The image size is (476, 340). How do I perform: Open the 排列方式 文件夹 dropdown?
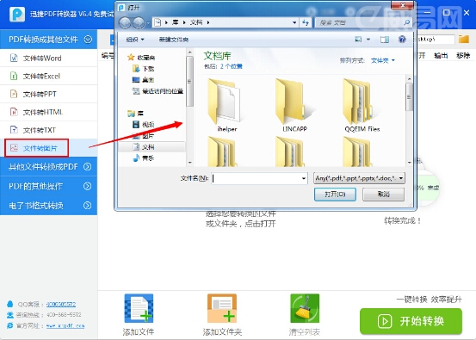pyautogui.click(x=383, y=60)
